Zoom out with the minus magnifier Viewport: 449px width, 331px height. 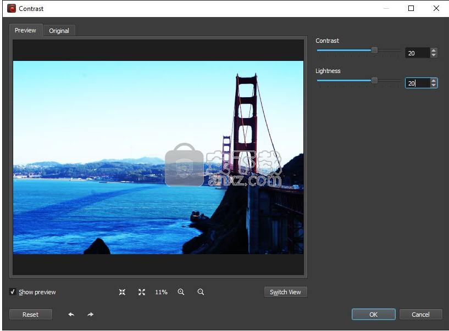(201, 292)
